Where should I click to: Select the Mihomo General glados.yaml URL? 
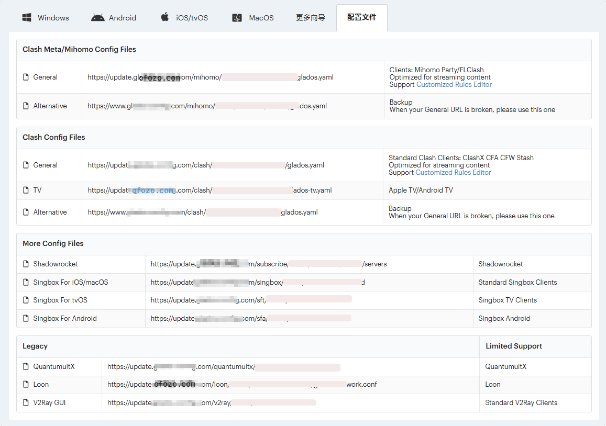pyautogui.click(x=210, y=77)
